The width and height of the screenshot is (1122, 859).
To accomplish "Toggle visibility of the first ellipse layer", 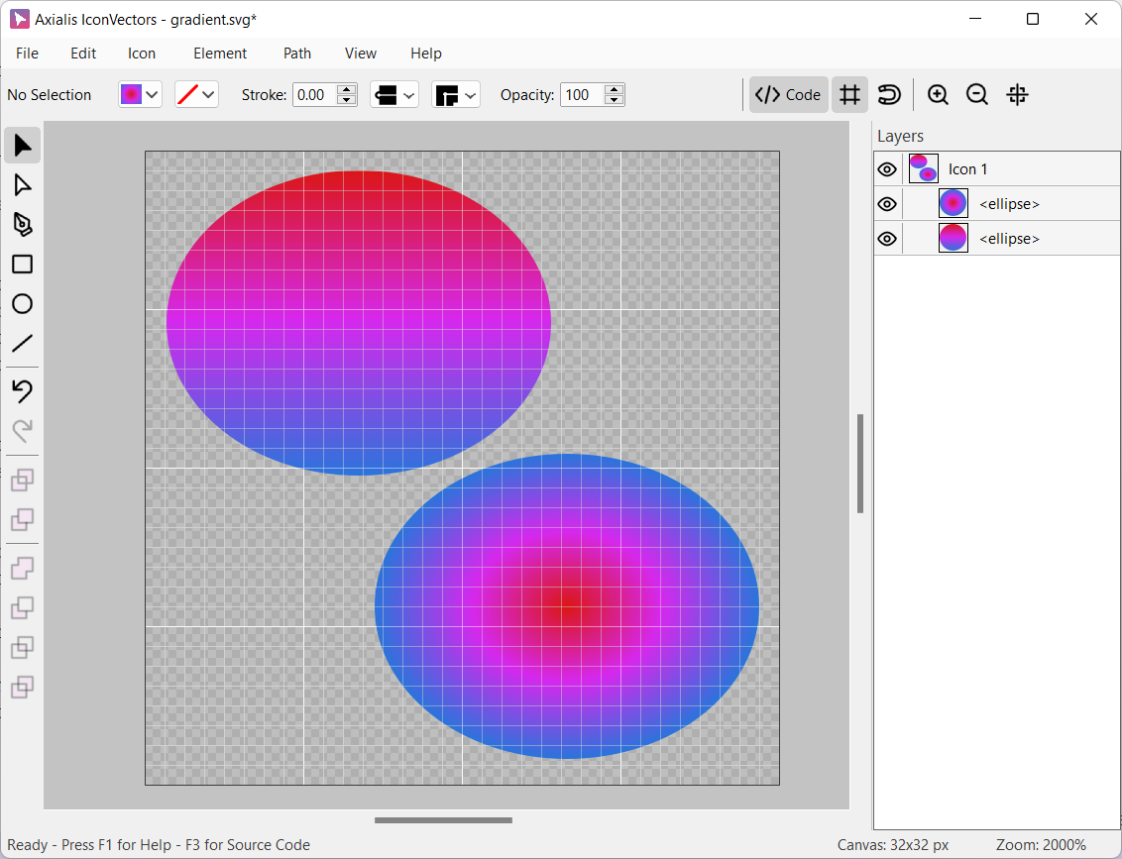I will [887, 204].
